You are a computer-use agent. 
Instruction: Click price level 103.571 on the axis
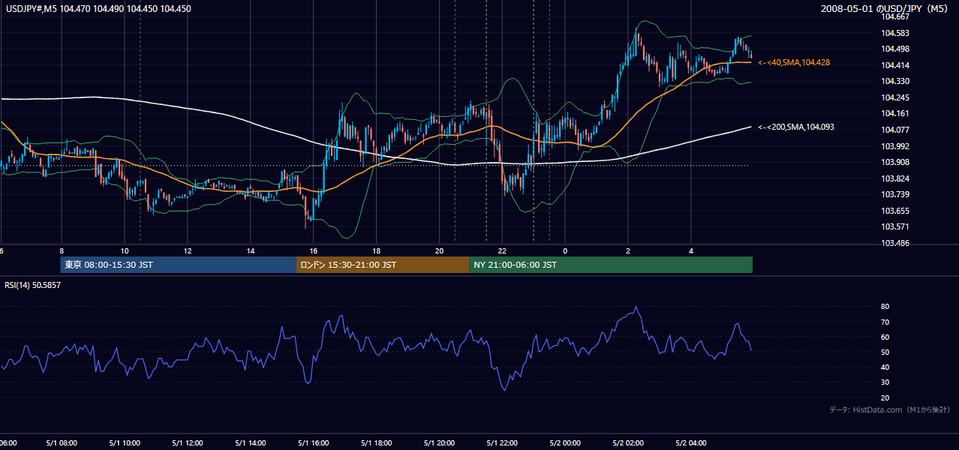[x=895, y=226]
